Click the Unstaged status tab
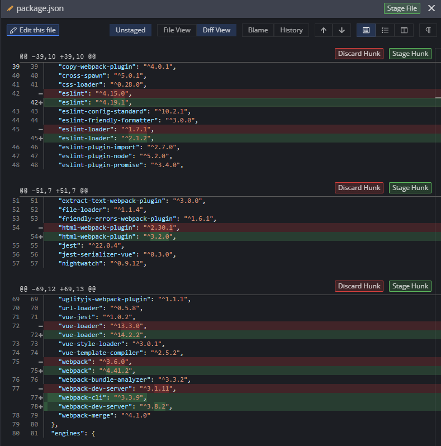The image size is (441, 446). pyautogui.click(x=130, y=30)
